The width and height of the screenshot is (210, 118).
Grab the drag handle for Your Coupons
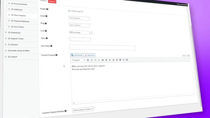point(9,15)
